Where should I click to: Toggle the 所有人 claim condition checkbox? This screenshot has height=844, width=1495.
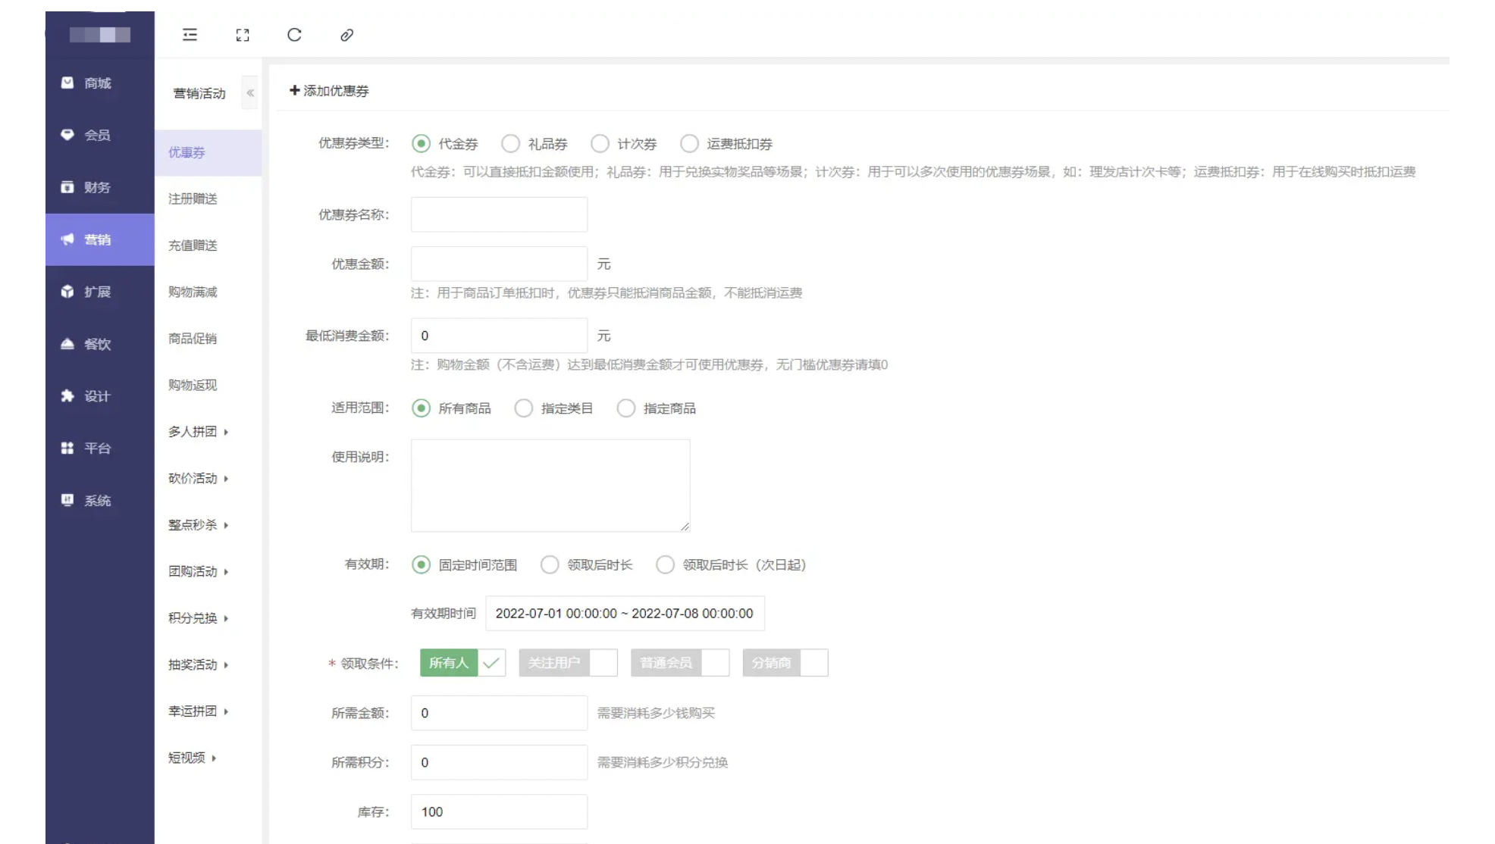[x=462, y=663]
